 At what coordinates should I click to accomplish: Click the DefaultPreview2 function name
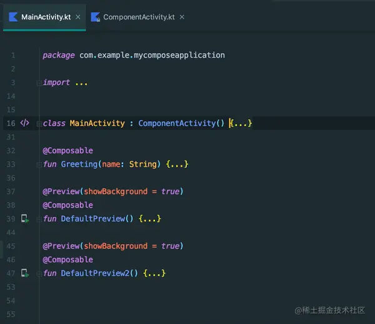click(95, 273)
